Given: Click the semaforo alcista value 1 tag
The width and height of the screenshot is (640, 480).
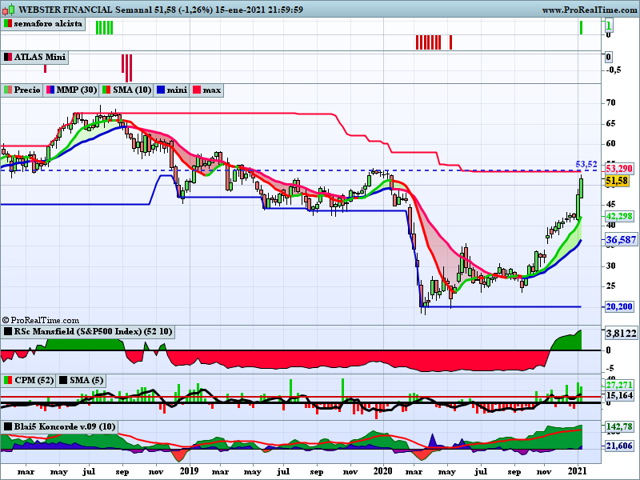Looking at the screenshot, I should [609, 26].
